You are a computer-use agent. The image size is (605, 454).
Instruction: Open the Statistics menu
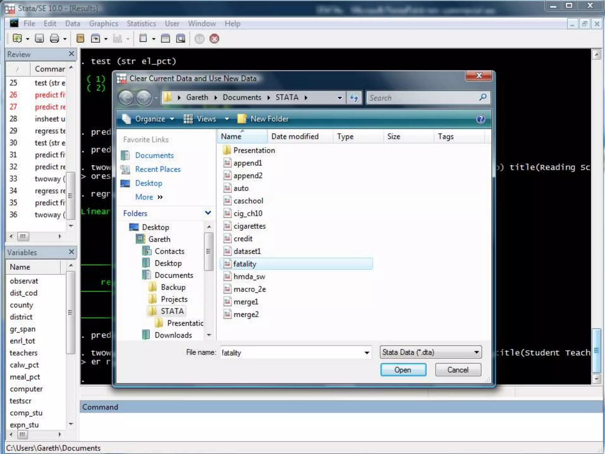tap(141, 24)
